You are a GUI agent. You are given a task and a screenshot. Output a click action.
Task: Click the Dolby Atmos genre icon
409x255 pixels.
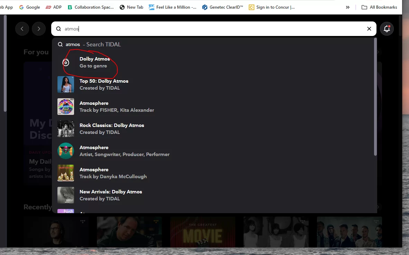[x=66, y=63]
